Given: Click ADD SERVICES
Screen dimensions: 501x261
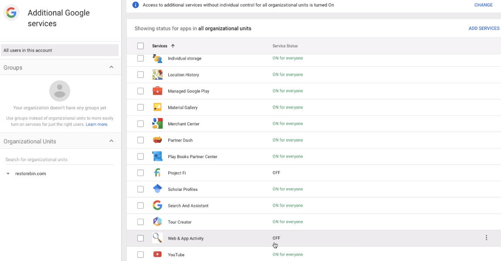Looking at the screenshot, I should point(484,28).
